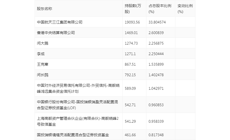Click percentage value 2.250444
Image resolution: width=230 pixels, height=140 pixels.
point(156,54)
